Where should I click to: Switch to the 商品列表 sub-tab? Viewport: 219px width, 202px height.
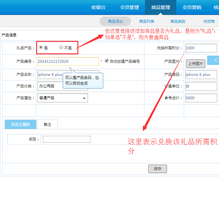147,22
